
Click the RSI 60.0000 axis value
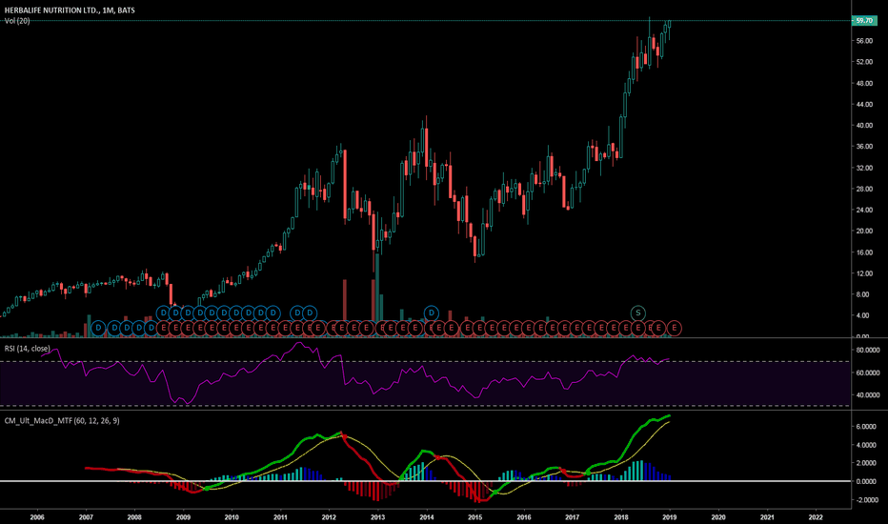pyautogui.click(x=868, y=373)
